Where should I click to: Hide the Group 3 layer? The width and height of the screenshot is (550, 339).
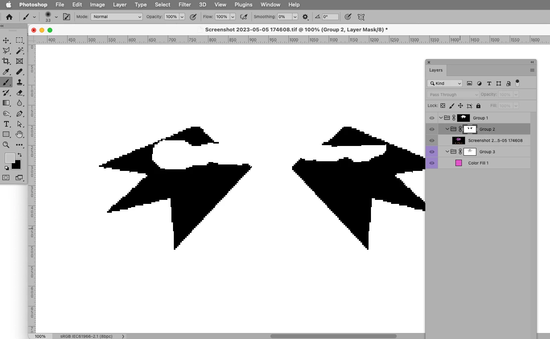click(432, 152)
